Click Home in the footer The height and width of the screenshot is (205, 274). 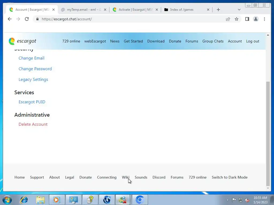point(20,177)
